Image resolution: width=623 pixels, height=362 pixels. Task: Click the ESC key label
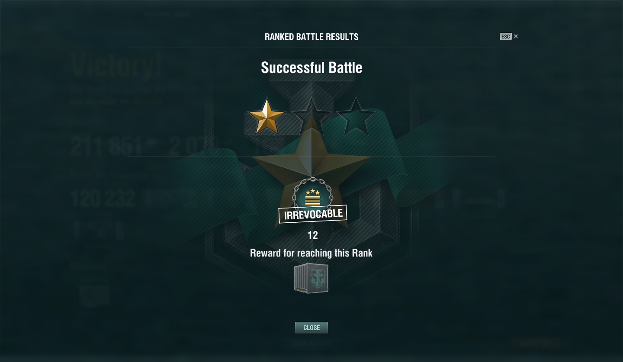coord(505,36)
